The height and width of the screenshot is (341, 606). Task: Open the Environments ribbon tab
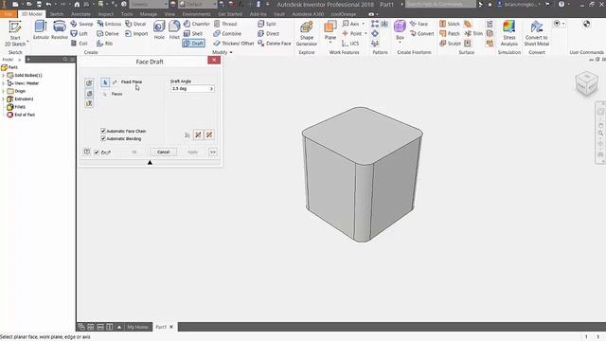(196, 14)
